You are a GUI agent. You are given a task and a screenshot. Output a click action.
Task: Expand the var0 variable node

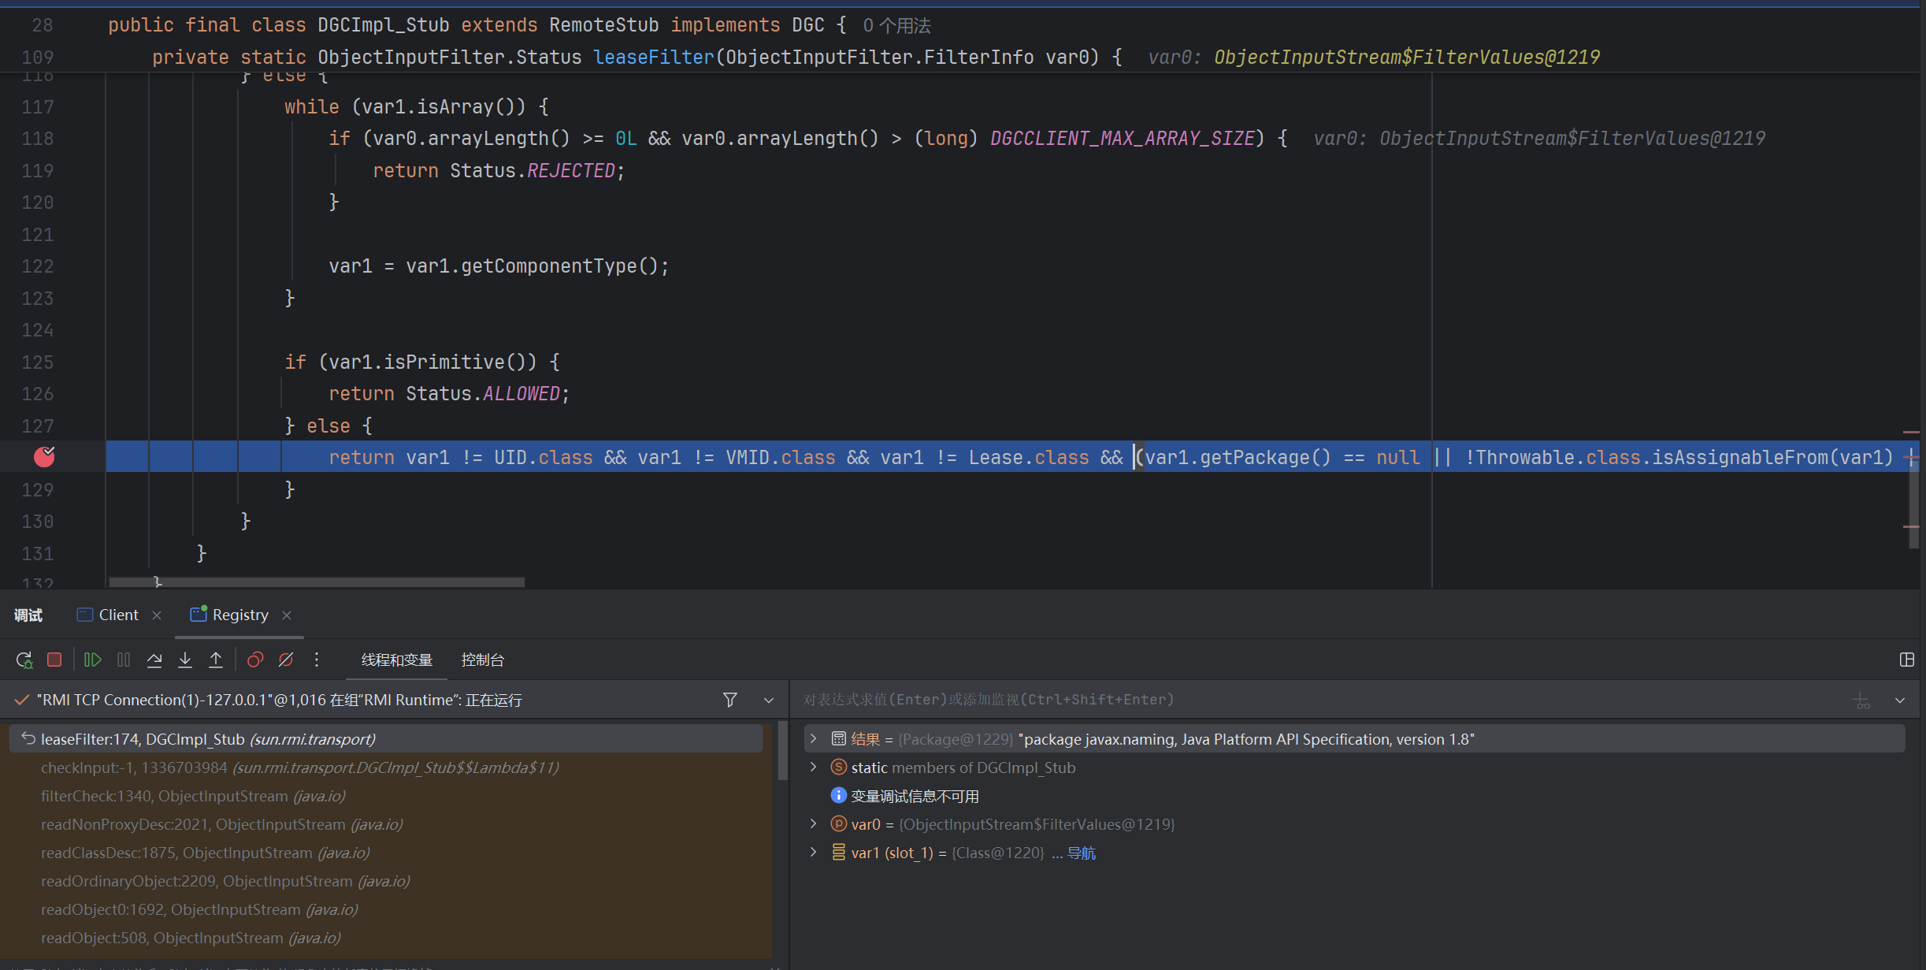(814, 824)
